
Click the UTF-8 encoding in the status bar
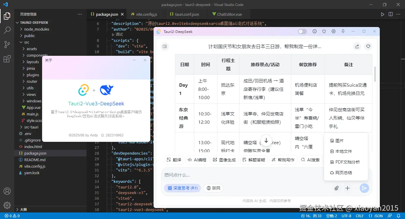click(346, 216)
